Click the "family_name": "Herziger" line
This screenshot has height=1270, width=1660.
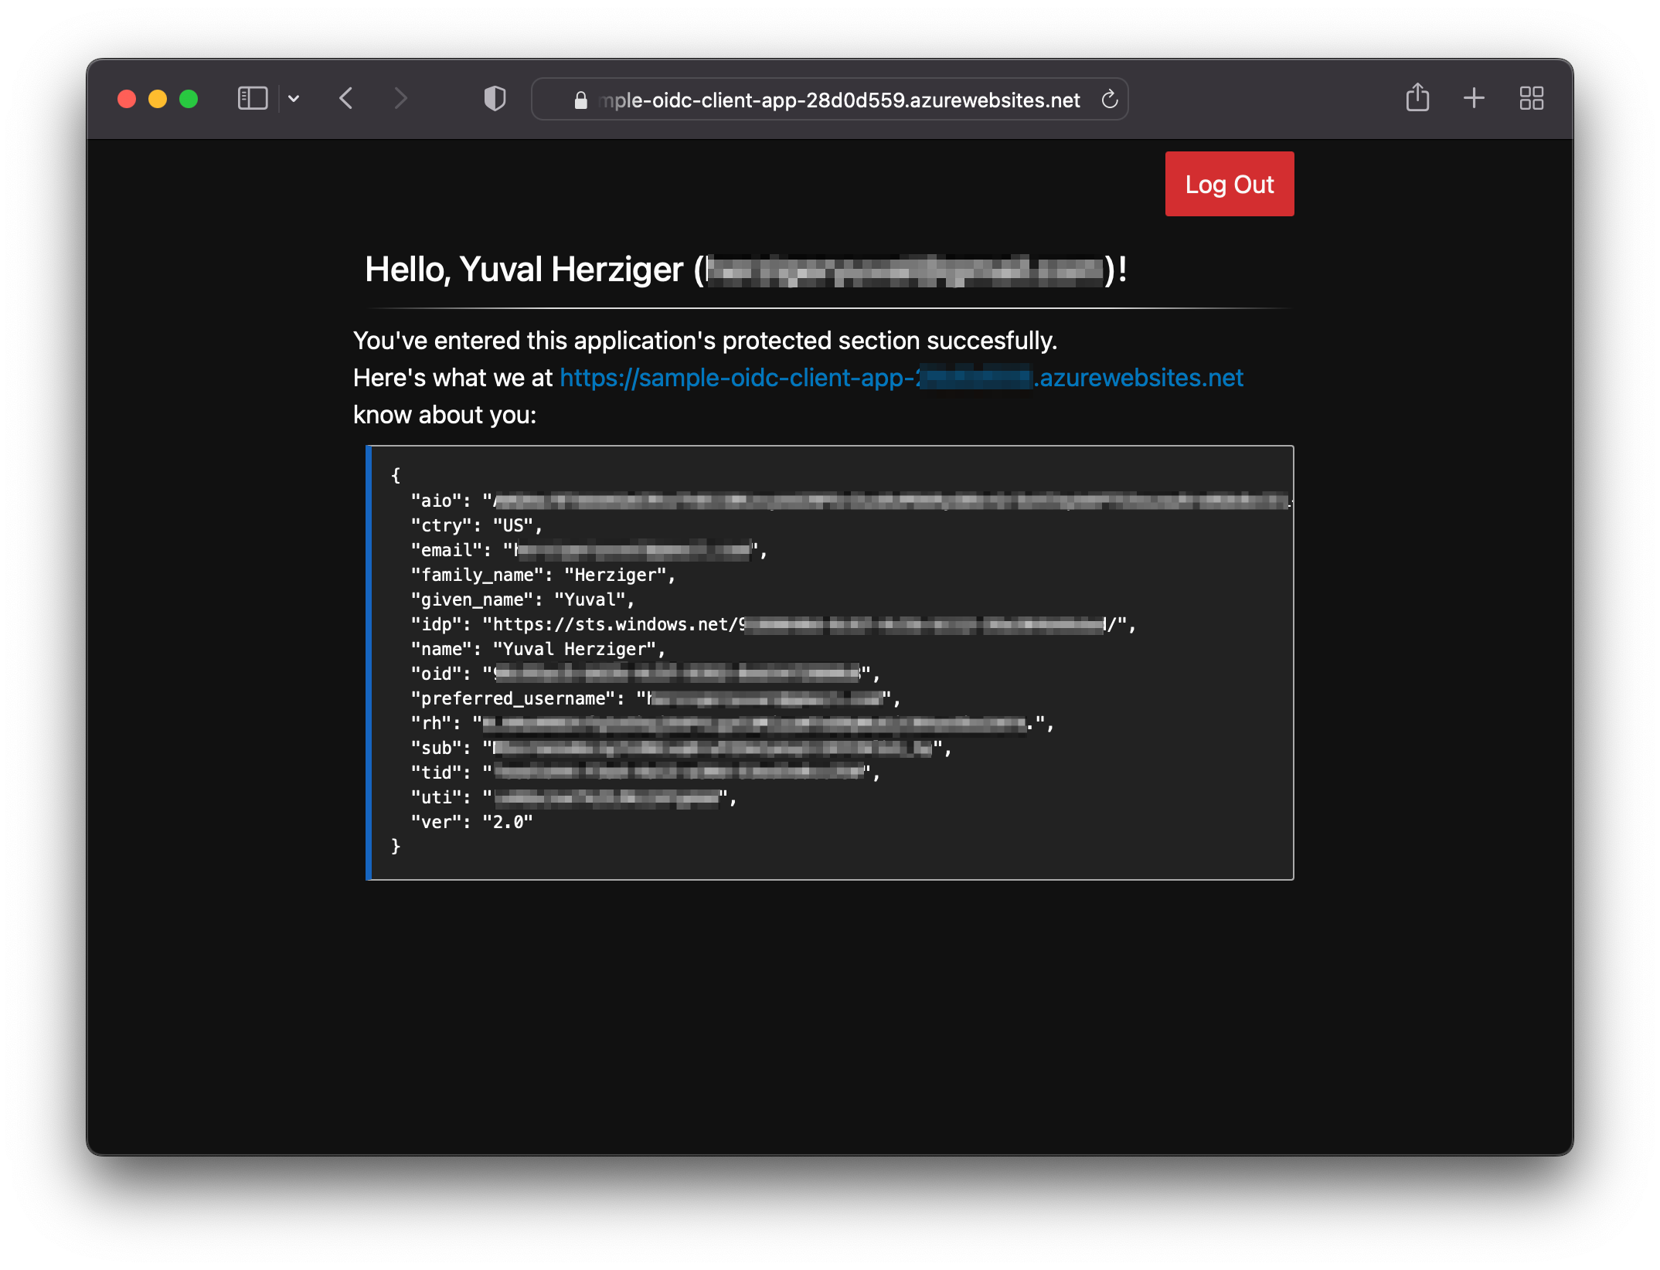coord(543,576)
